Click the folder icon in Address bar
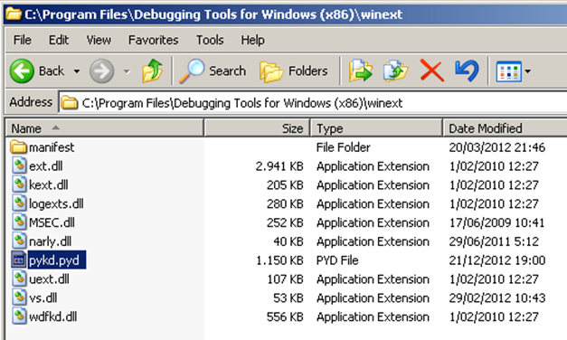The height and width of the screenshot is (340, 567). tap(70, 103)
